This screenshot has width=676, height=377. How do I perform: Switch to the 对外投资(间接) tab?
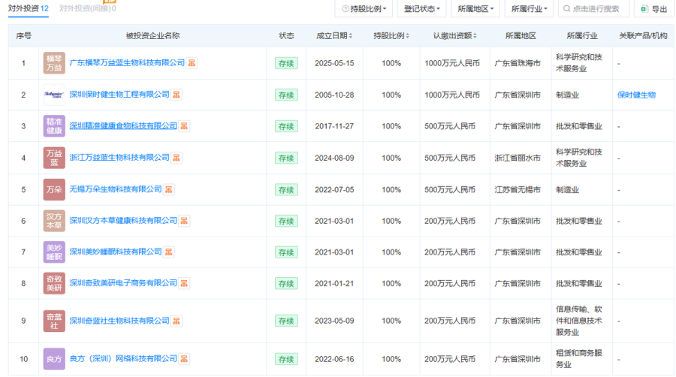click(87, 8)
